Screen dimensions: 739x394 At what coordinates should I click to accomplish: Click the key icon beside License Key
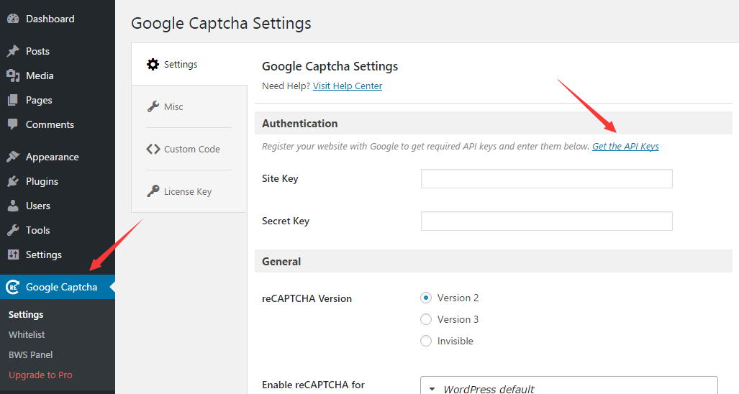[153, 191]
